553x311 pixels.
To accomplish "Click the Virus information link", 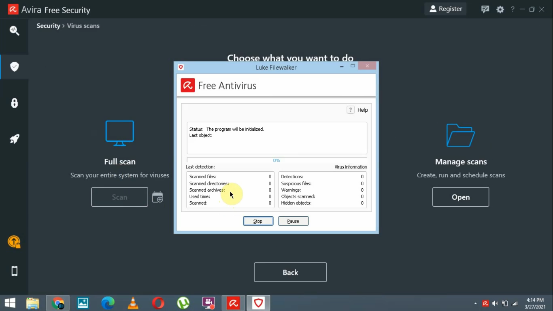I will [351, 167].
